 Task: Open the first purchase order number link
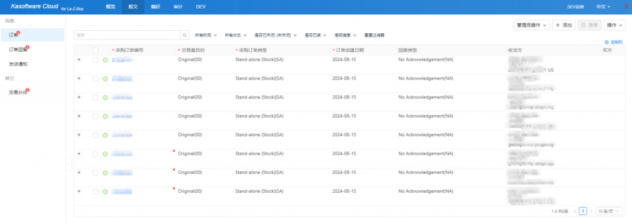[122, 60]
